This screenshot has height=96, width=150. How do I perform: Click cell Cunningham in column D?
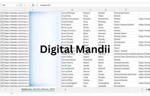coord(106,83)
